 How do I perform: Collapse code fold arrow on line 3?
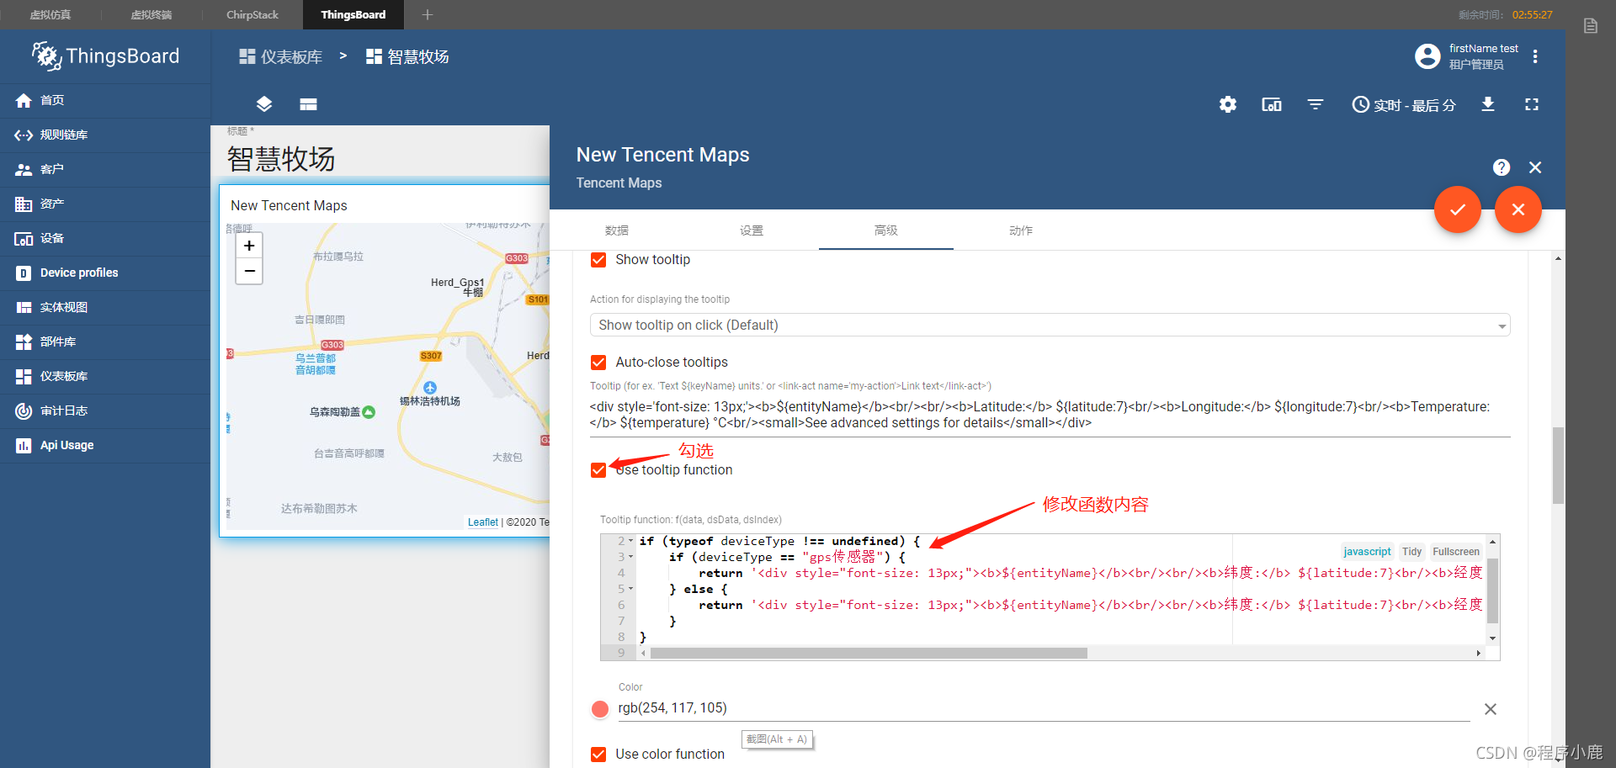630,557
